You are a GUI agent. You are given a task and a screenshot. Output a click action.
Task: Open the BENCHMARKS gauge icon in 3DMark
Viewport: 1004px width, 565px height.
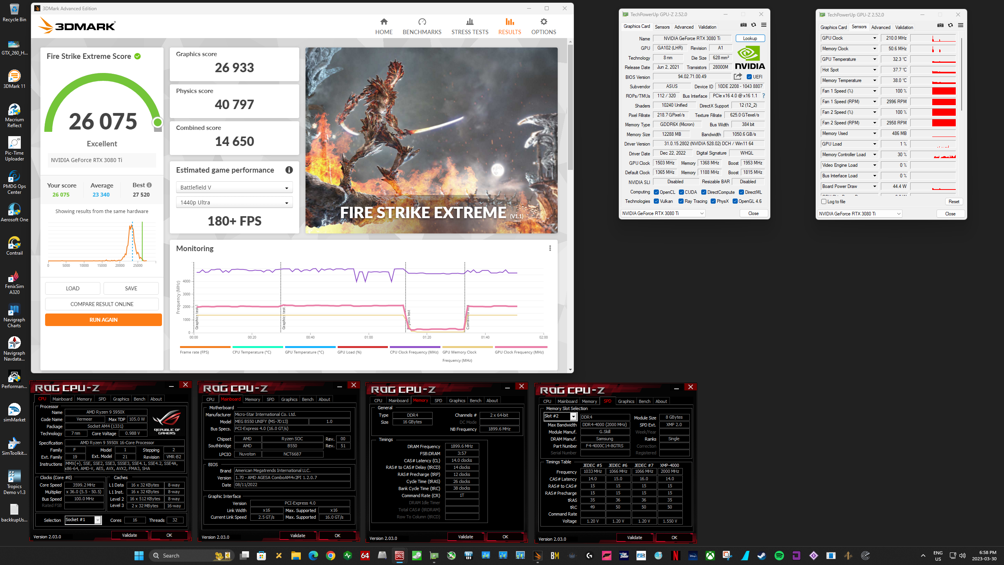[422, 22]
